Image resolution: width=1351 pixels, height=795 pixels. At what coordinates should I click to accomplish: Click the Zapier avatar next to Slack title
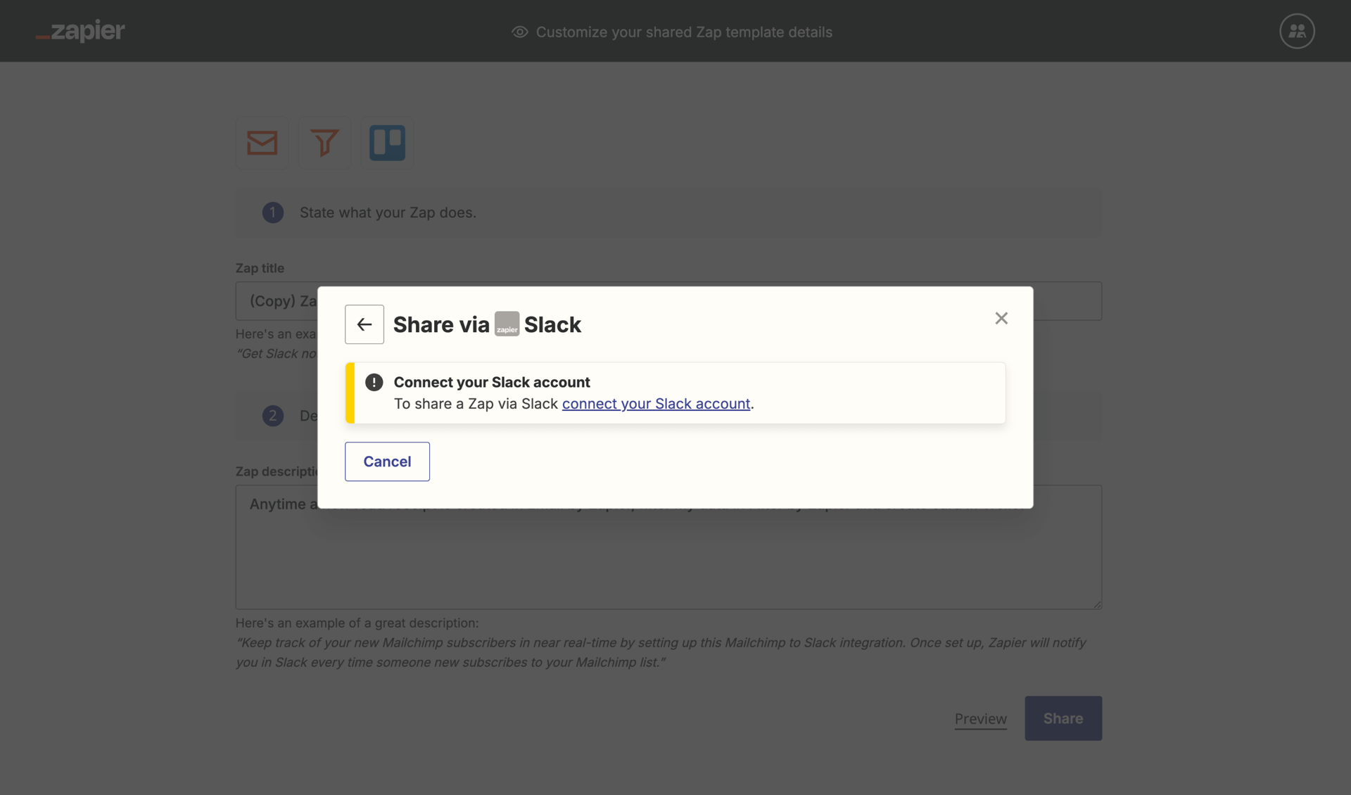pyautogui.click(x=507, y=323)
